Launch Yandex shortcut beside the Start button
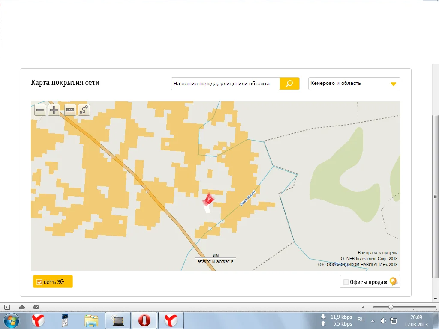The height and width of the screenshot is (329, 439). (x=38, y=320)
